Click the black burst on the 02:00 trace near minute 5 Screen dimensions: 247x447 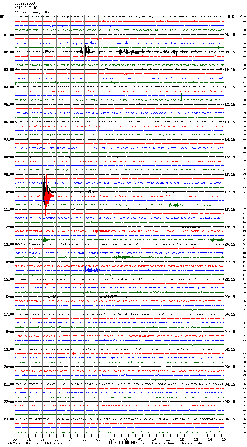point(86,52)
